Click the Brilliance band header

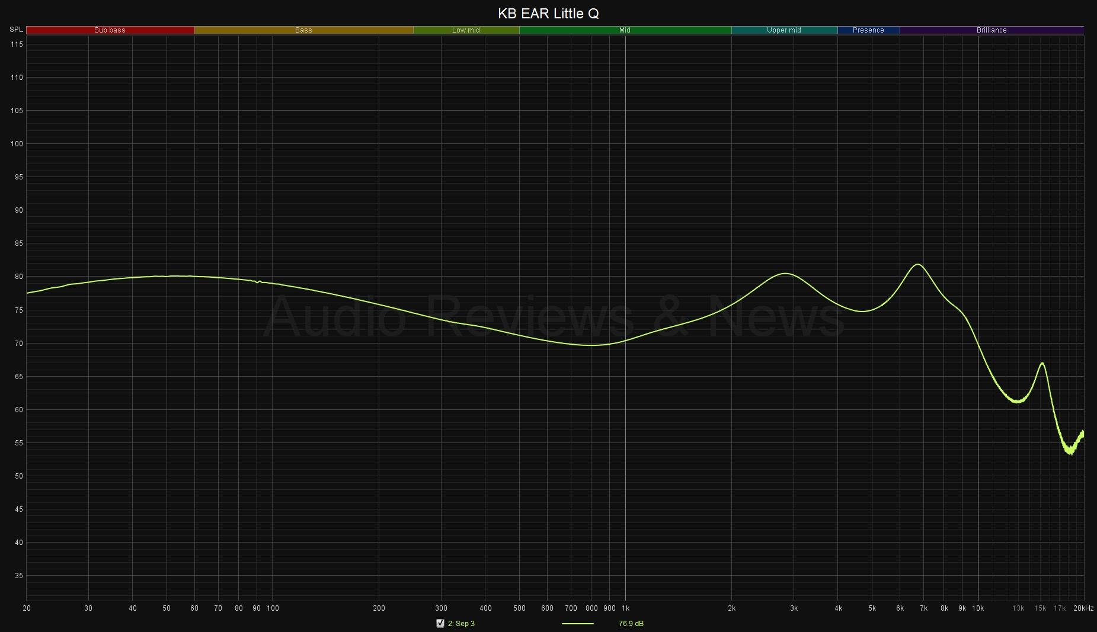(992, 30)
